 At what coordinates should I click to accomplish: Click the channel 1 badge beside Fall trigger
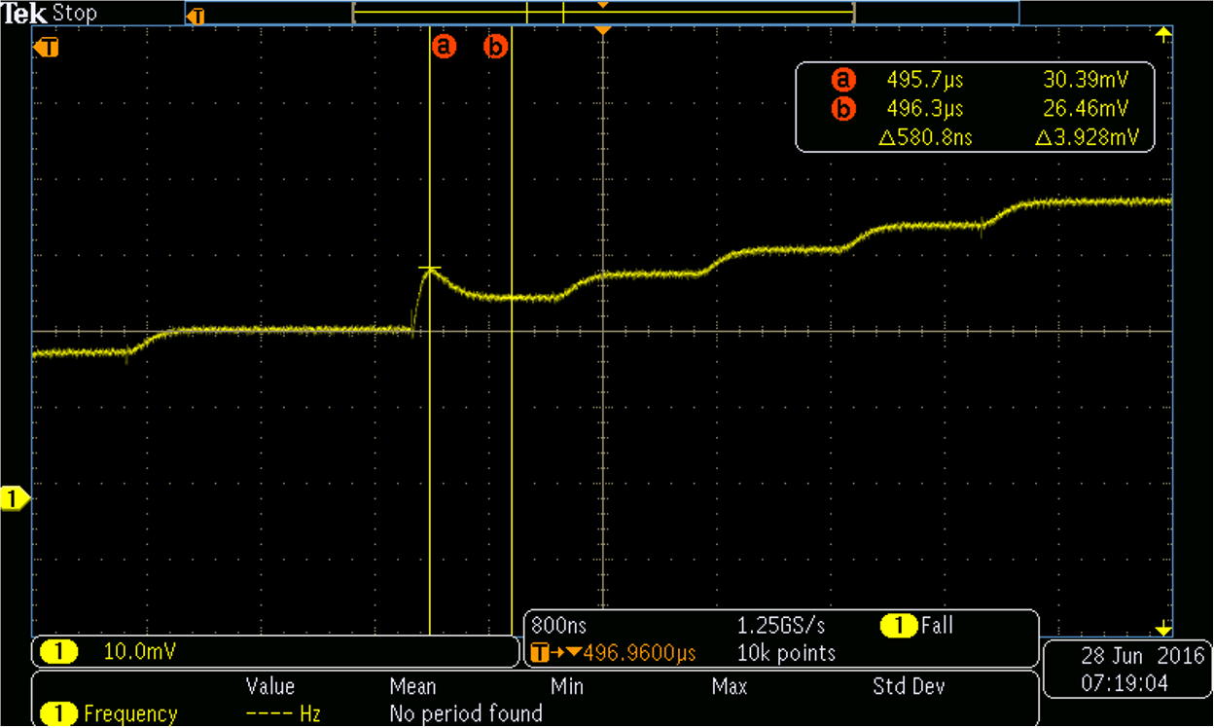point(897,626)
